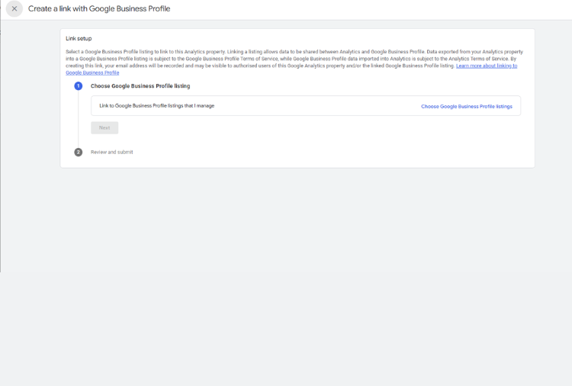Close the Create a link dialog
572x386 pixels.
[14, 8]
